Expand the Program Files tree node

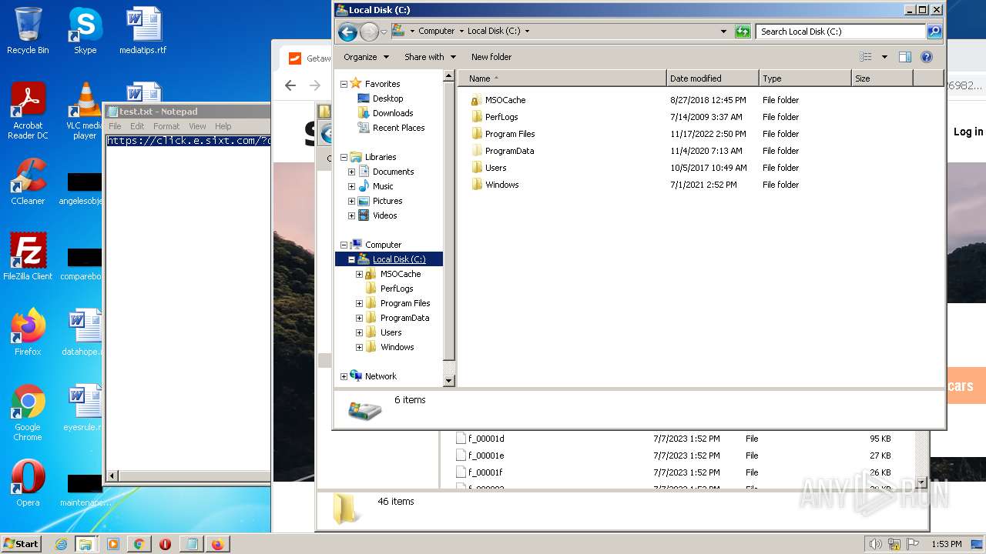coord(359,303)
